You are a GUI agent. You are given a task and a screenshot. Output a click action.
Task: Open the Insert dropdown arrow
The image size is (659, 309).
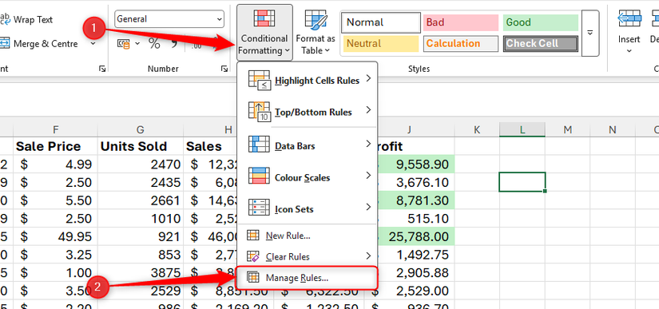[x=629, y=51]
